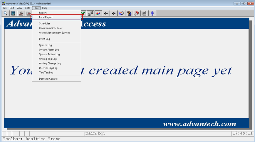Click the question mark help toolbar icon
The height and width of the screenshot is (142, 255).
pyautogui.click(x=129, y=13)
